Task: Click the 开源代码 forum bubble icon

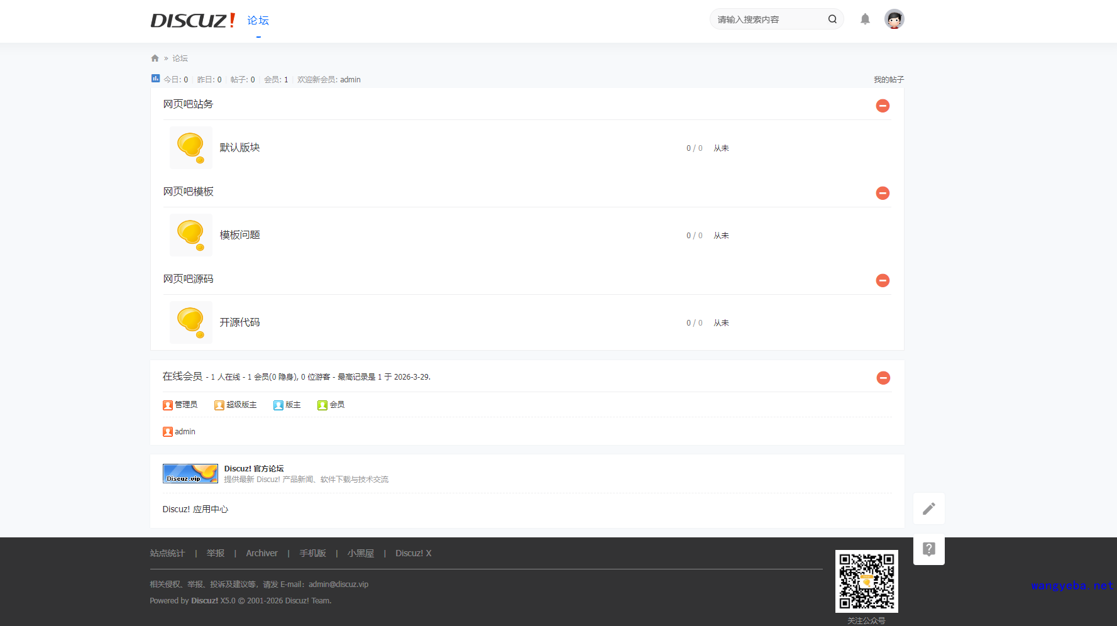Action: pos(190,322)
